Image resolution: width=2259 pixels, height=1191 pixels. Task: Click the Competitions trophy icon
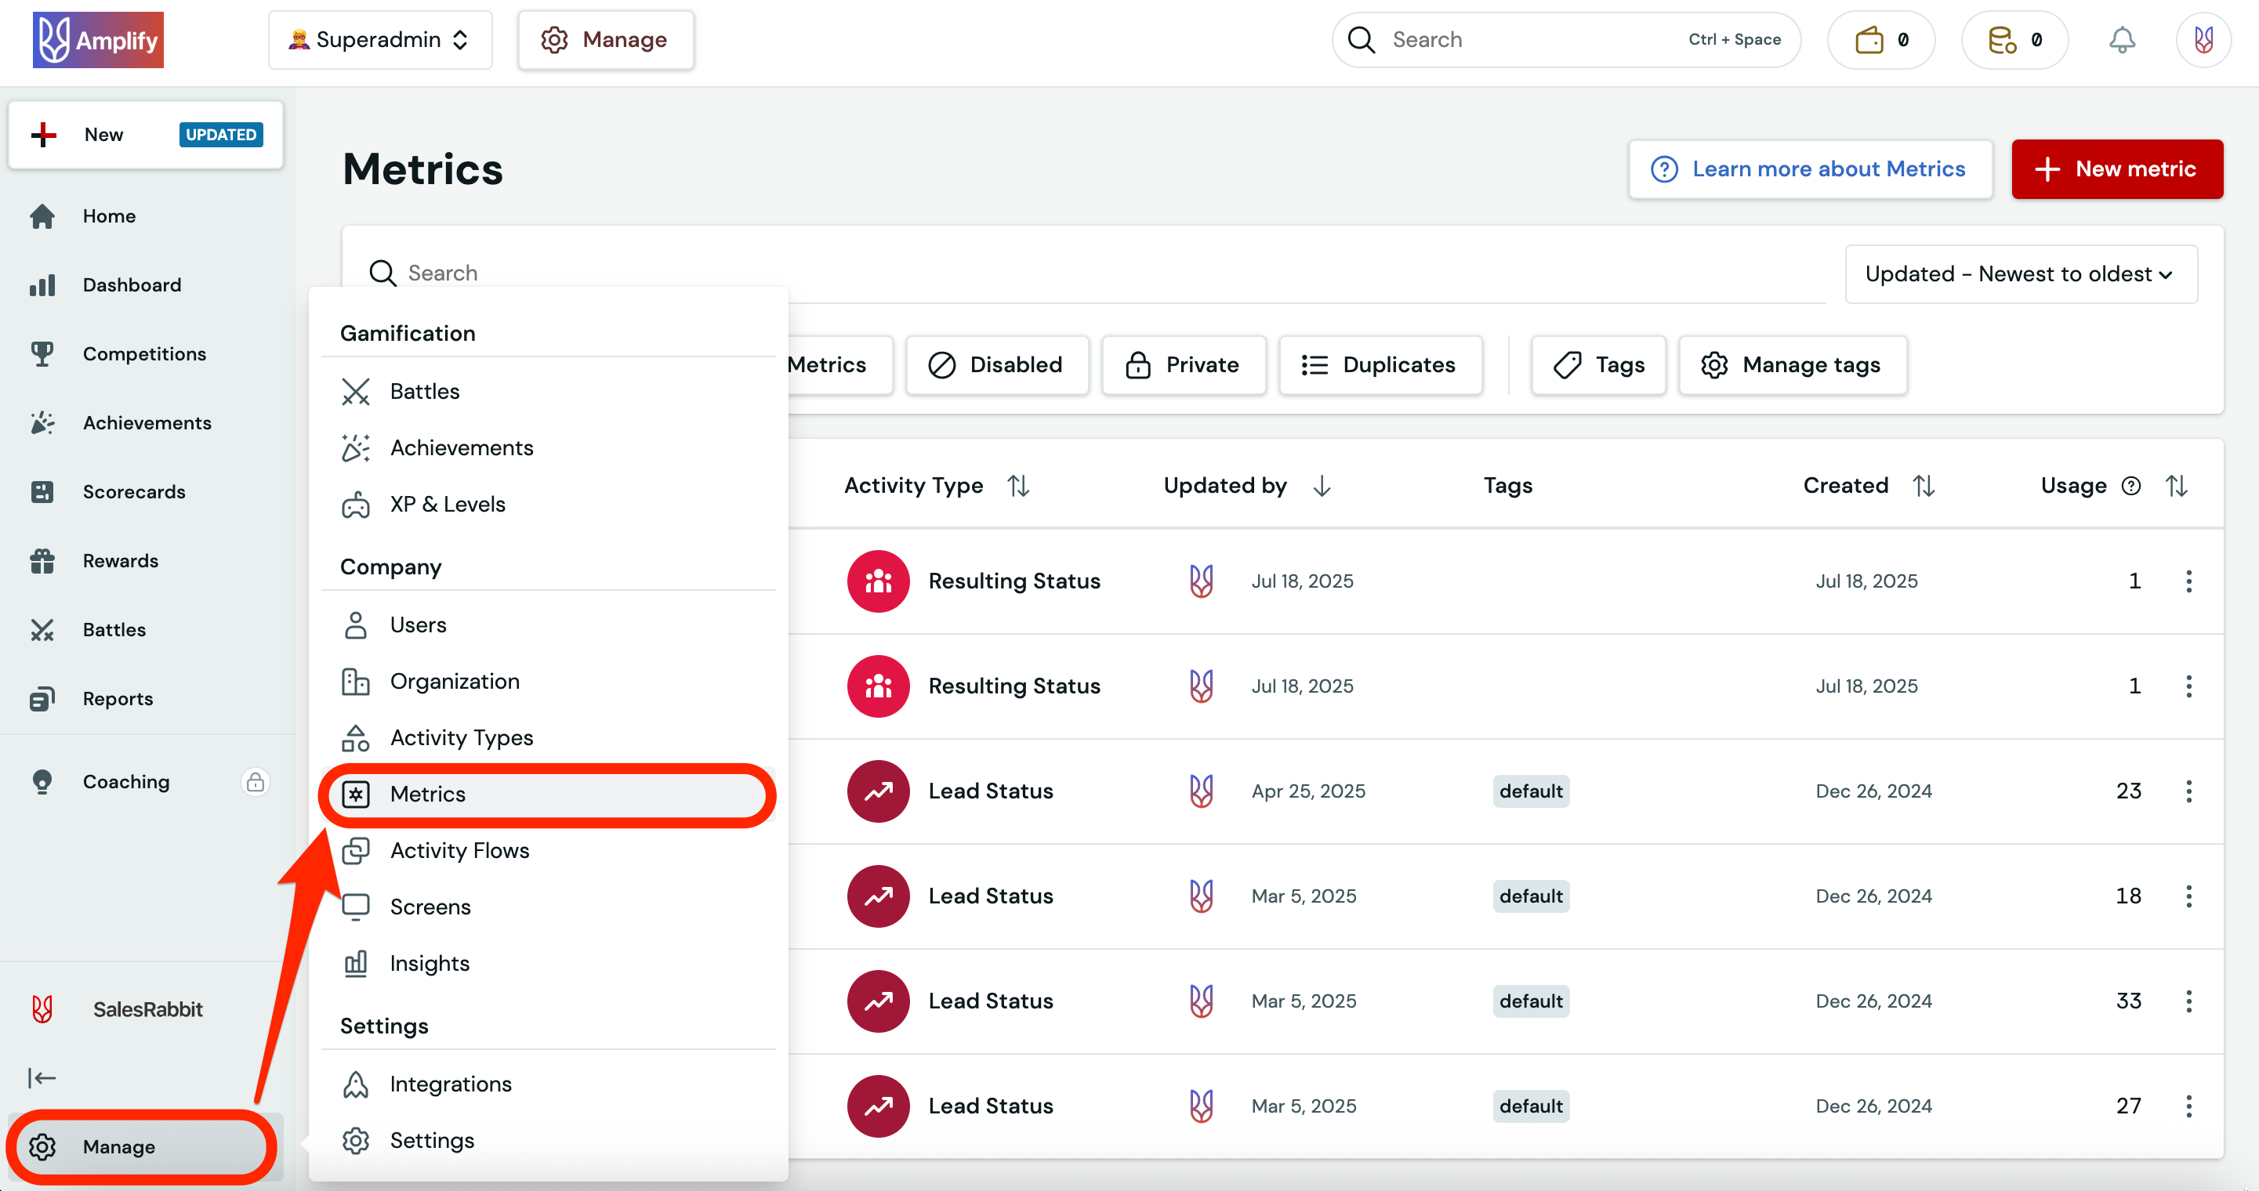click(42, 354)
